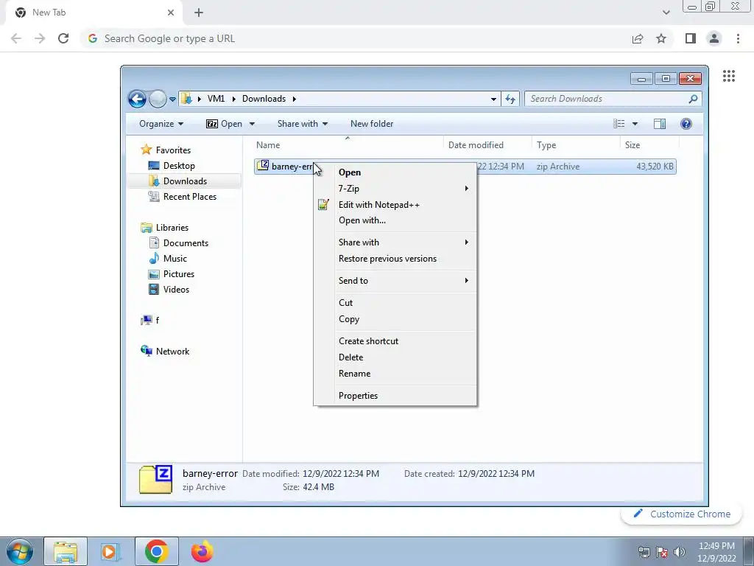Expand the address bar history dropdown
This screenshot has width=754, height=566.
coord(493,99)
